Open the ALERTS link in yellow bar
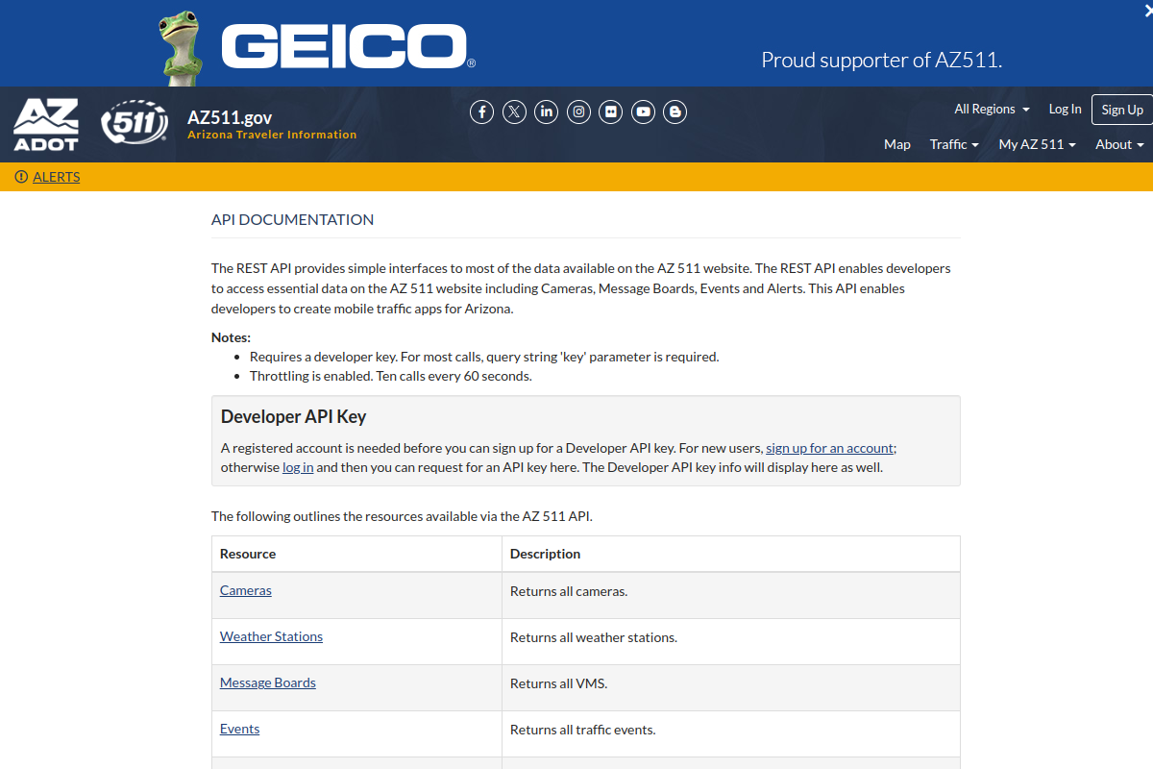Screen dimensions: 1153x769 click(56, 177)
